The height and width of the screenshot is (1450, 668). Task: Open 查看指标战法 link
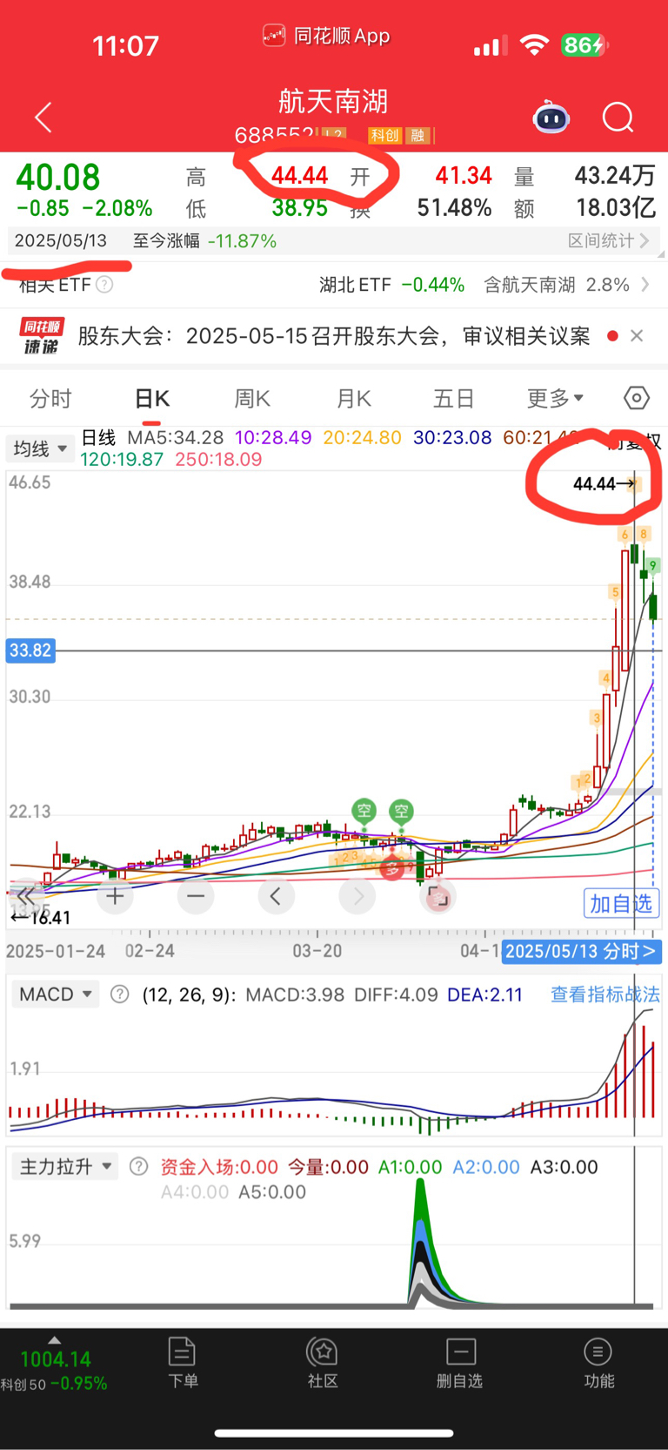(605, 994)
